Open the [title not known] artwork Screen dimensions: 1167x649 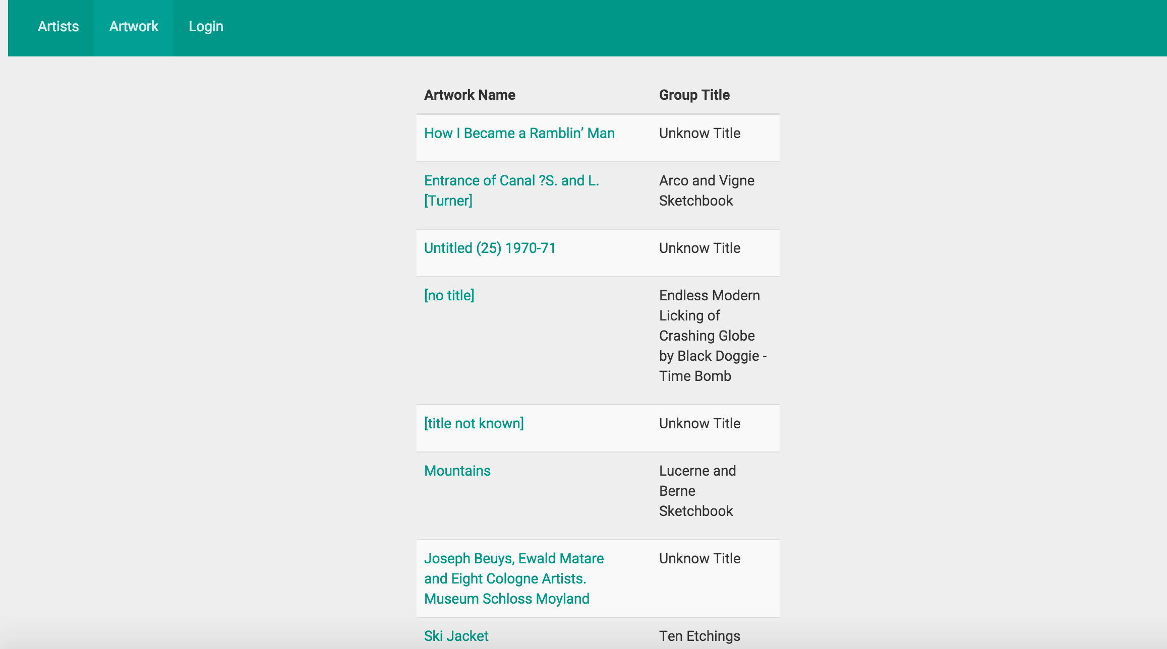click(474, 424)
